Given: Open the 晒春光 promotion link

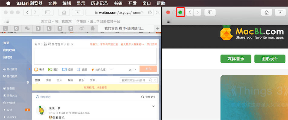Looking at the screenshot, I should (x=117, y=44).
